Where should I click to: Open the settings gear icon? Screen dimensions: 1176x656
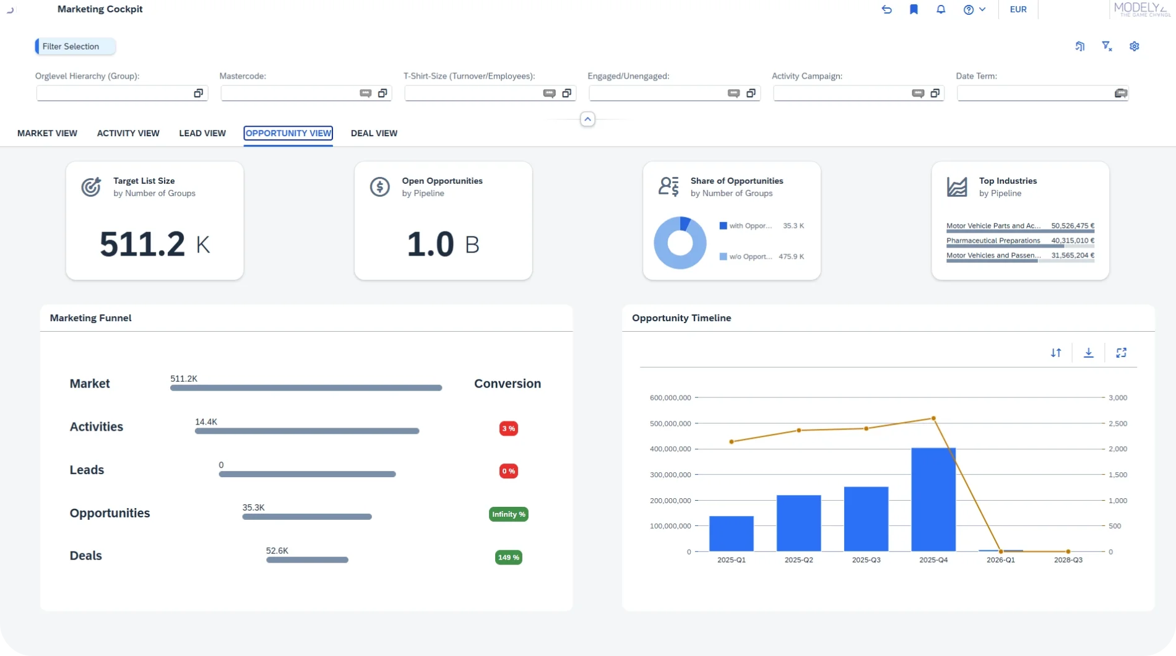[x=1134, y=46]
